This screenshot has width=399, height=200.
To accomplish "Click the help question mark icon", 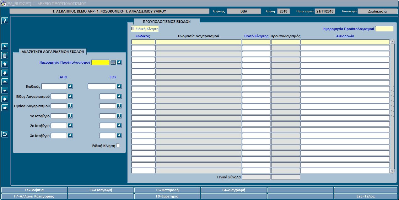I will coord(5,21).
